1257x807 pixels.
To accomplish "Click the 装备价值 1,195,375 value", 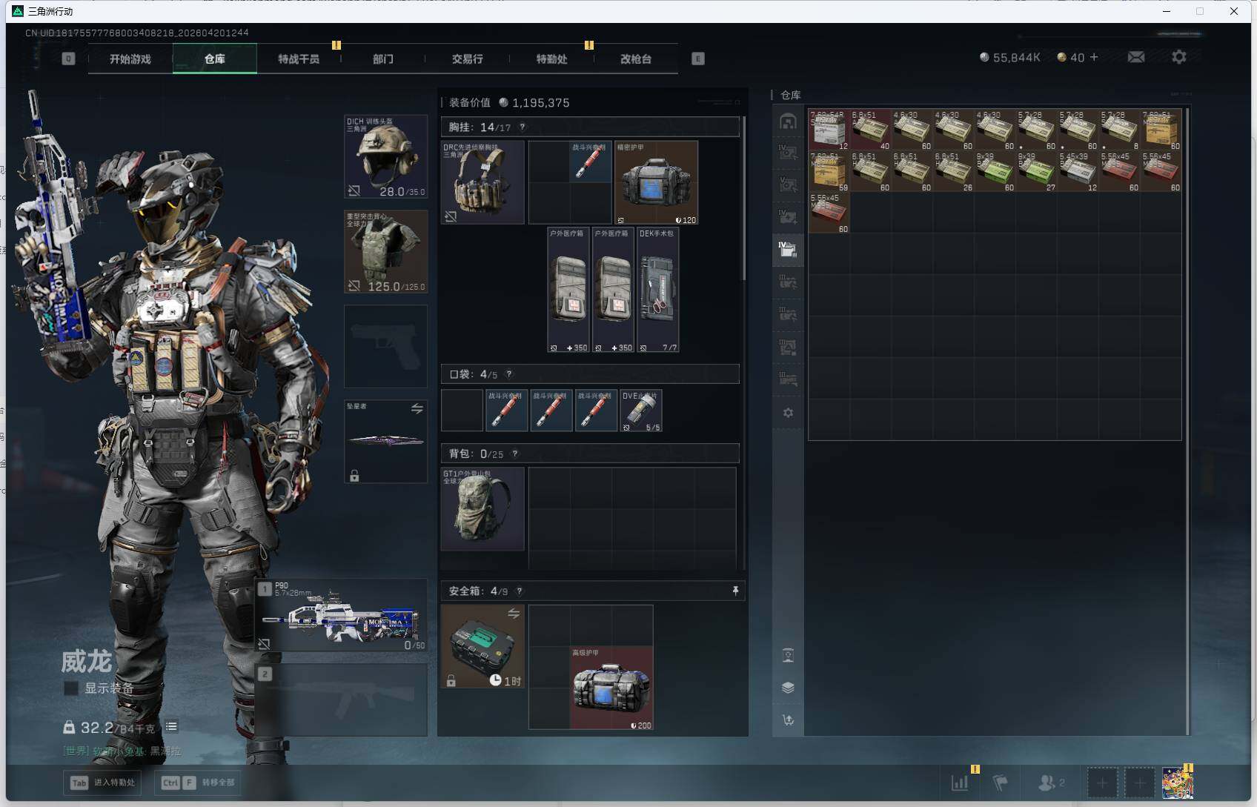I will pyautogui.click(x=509, y=102).
